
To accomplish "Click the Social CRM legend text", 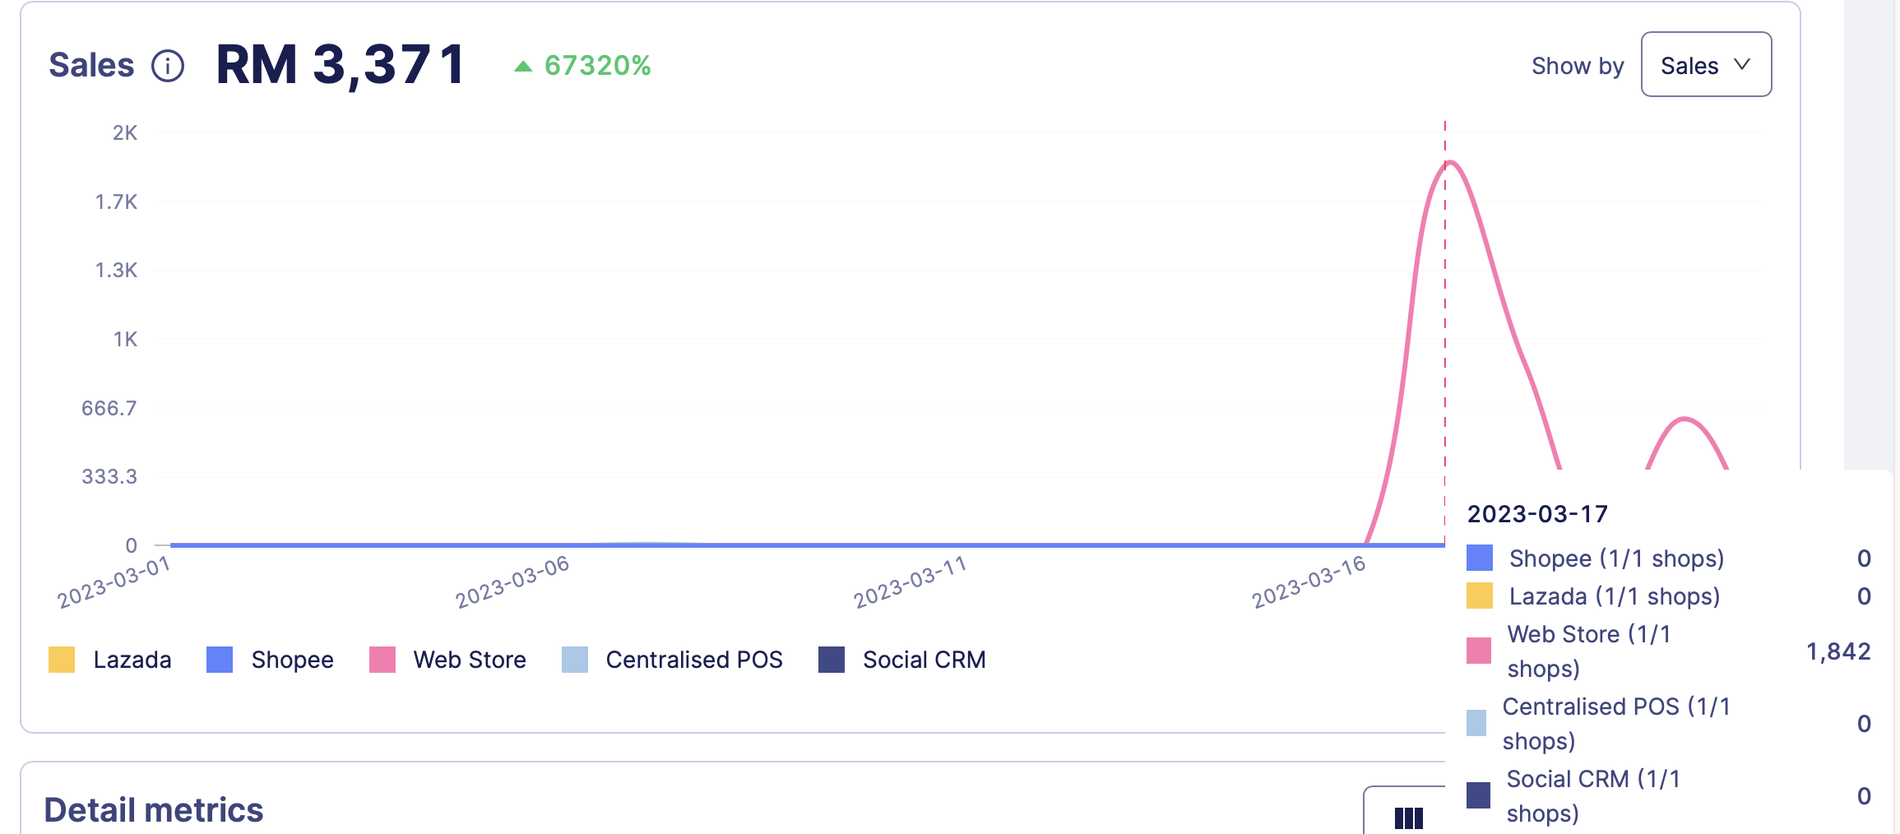I will point(924,660).
